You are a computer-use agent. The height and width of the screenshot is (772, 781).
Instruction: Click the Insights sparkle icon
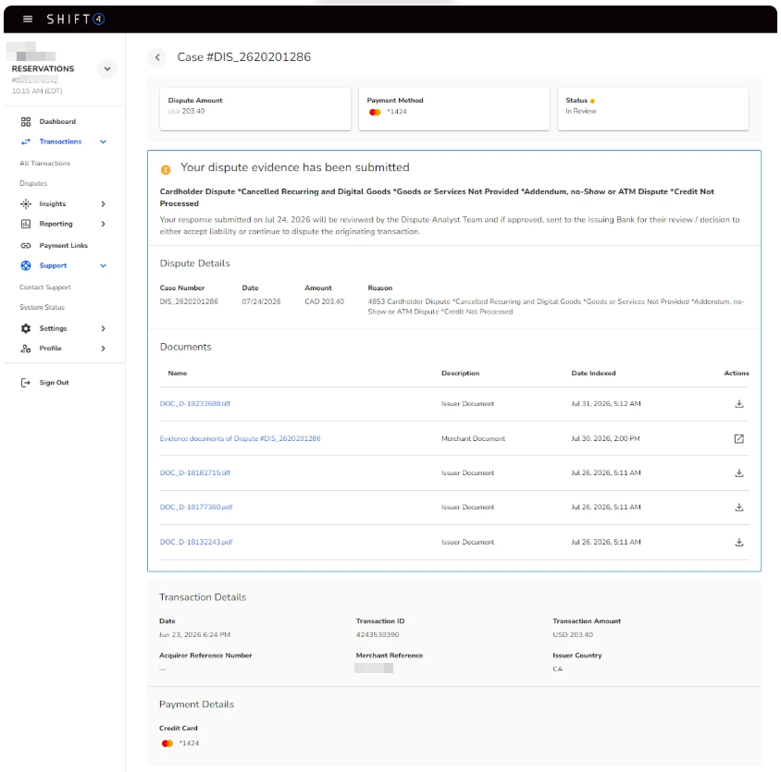26,203
